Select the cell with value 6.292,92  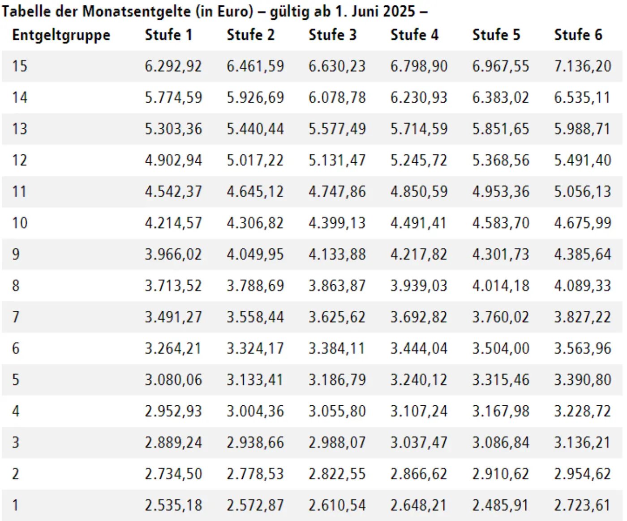point(173,66)
